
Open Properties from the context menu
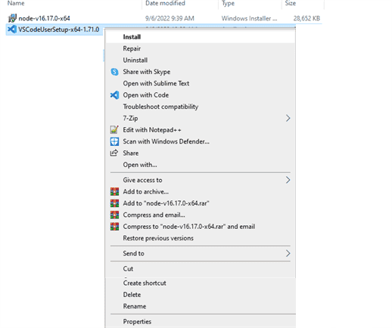point(201,322)
